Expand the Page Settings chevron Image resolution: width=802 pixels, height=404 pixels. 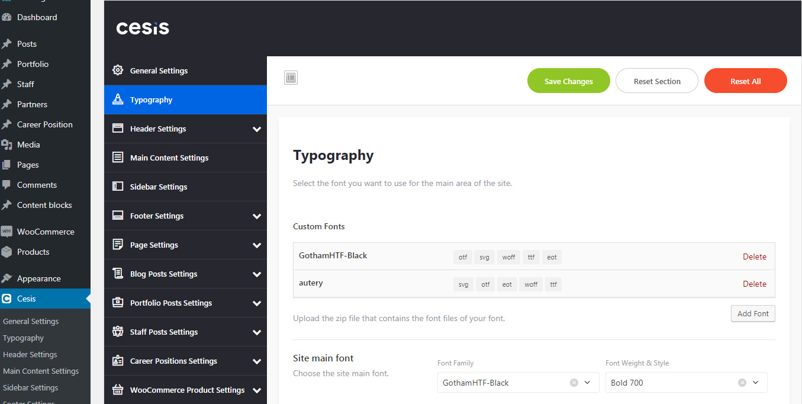[x=257, y=245]
